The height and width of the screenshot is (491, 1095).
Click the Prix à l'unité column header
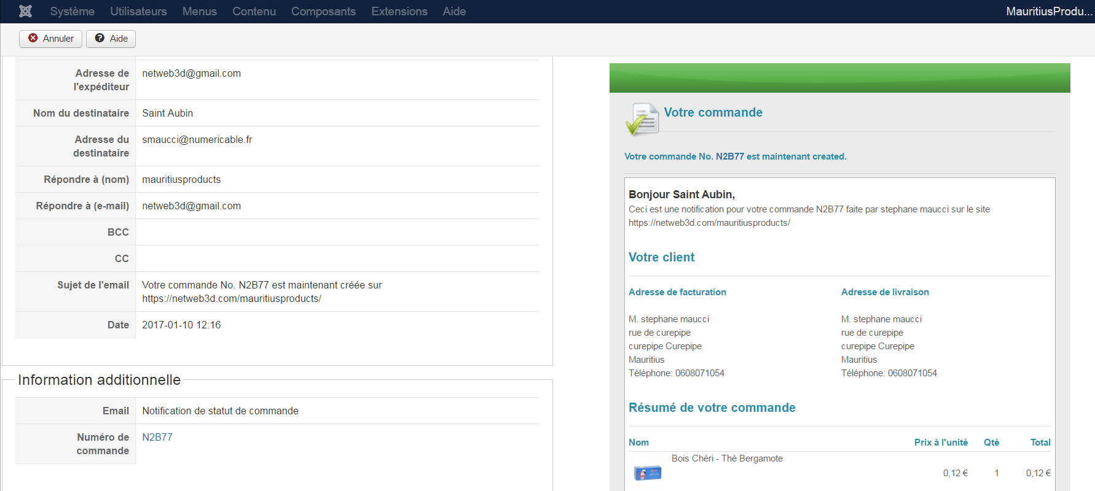941,443
